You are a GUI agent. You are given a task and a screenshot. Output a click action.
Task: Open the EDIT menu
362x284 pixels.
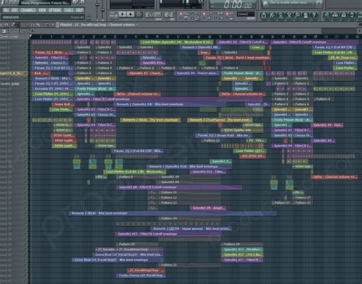(x=15, y=10)
